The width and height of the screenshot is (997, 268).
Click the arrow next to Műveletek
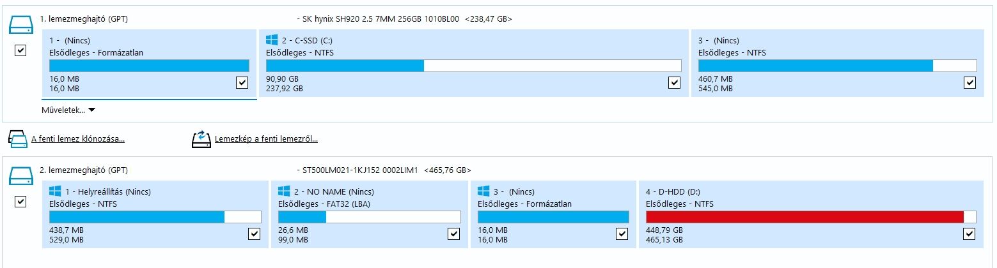click(91, 110)
